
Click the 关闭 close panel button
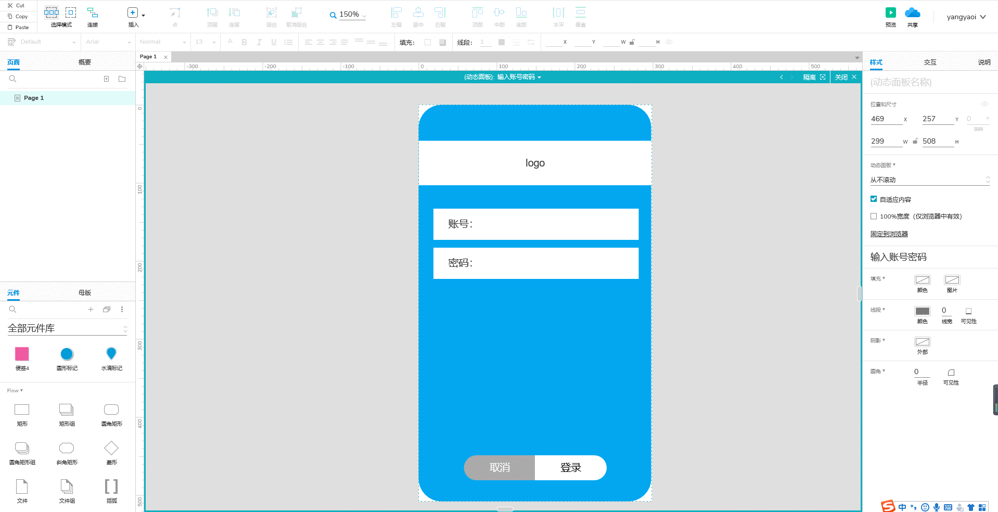click(846, 77)
